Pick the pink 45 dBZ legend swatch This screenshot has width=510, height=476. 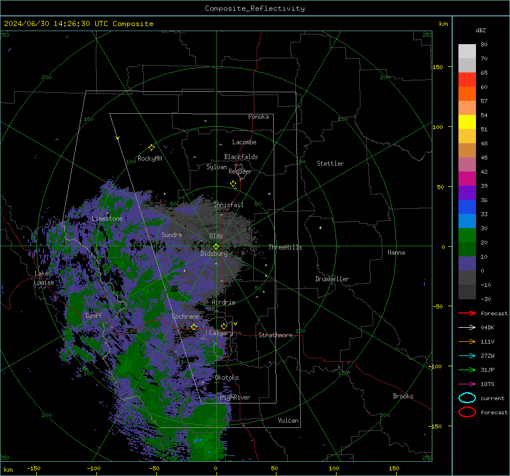(x=467, y=164)
